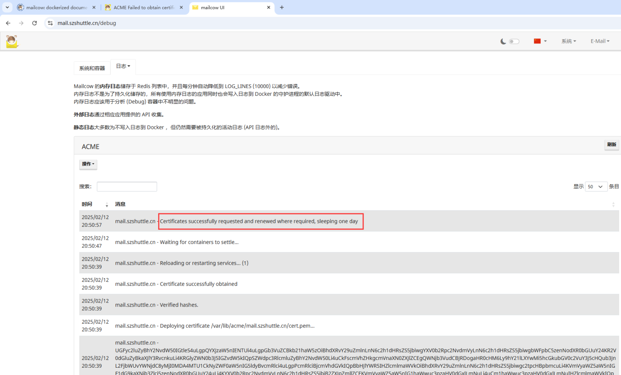This screenshot has height=375, width=621.
Task: Open the E-Mail menu
Action: click(600, 41)
